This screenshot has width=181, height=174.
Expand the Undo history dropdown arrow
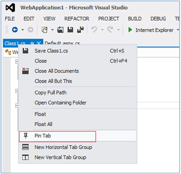[102, 30]
